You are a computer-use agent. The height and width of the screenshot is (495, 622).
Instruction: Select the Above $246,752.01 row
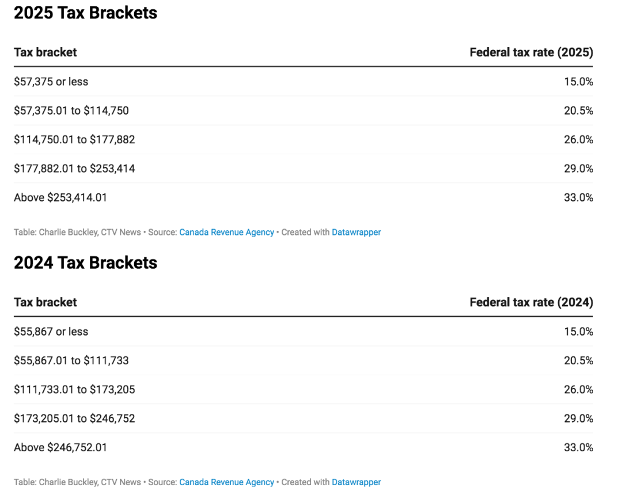[x=304, y=447]
